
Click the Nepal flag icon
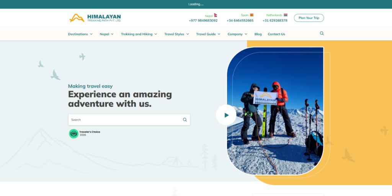tap(216, 15)
